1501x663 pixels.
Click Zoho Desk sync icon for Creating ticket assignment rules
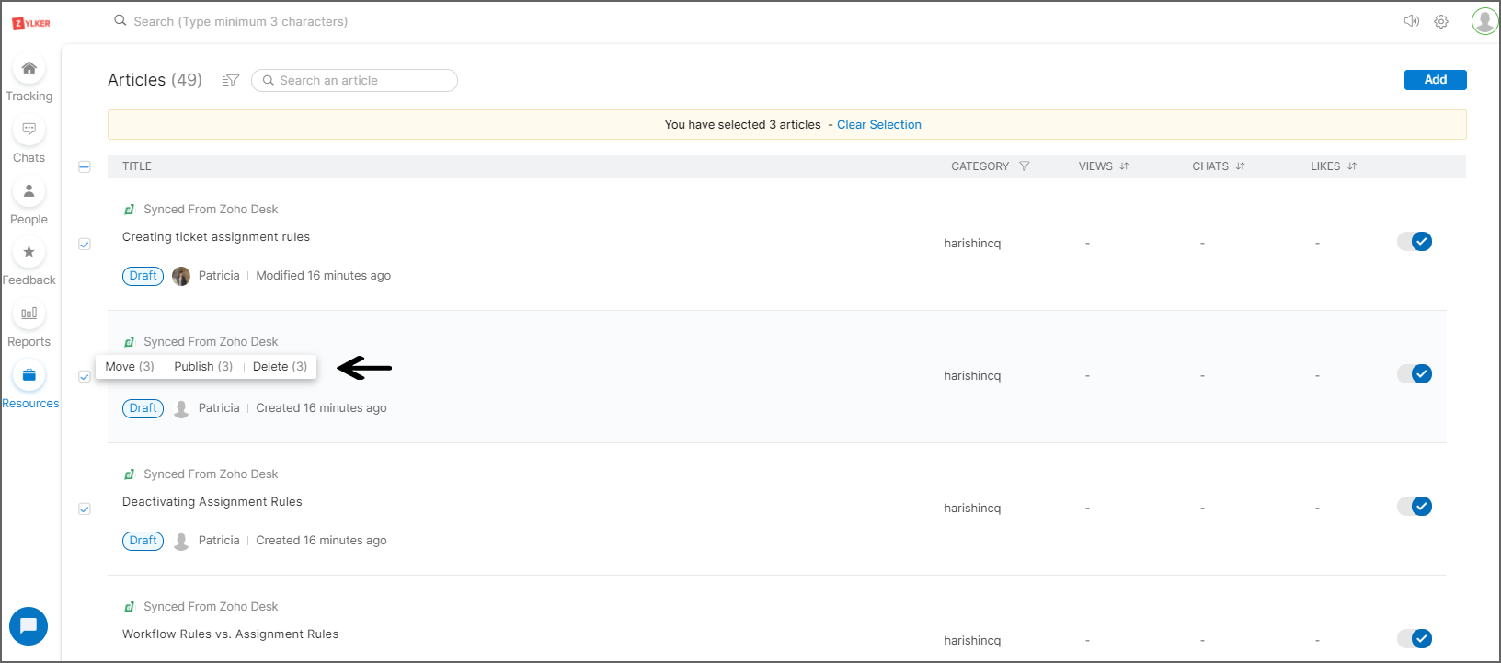click(x=130, y=210)
